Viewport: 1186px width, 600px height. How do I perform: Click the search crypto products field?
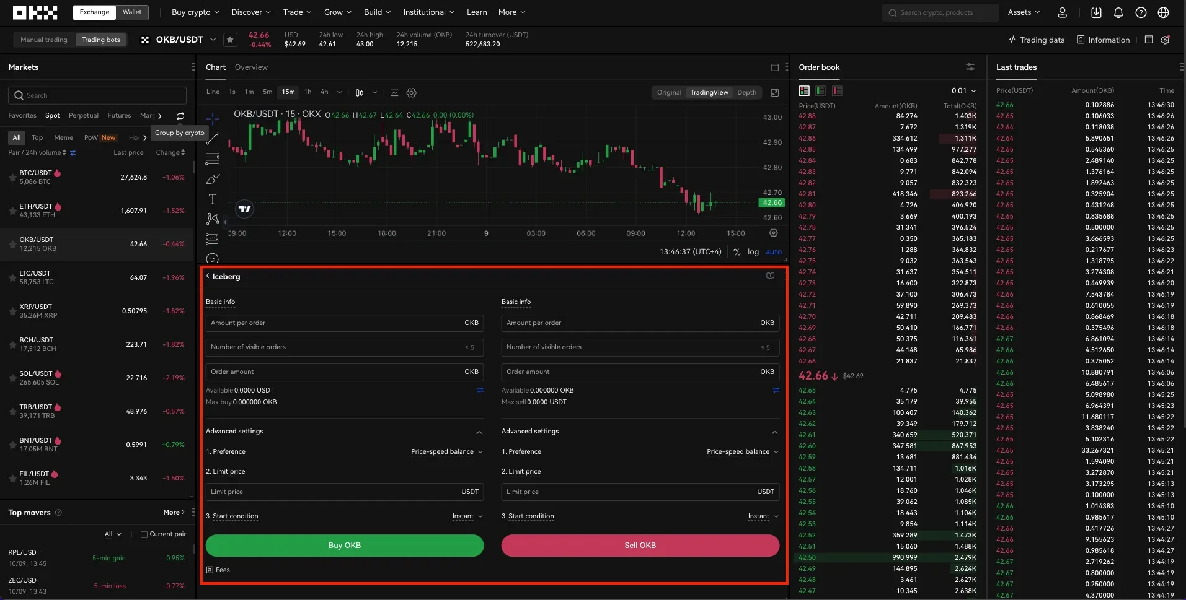tap(940, 12)
